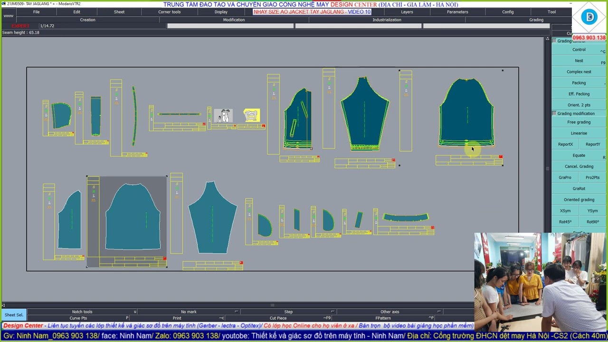
Task: Click the ReportX button
Action: [x=565, y=144]
